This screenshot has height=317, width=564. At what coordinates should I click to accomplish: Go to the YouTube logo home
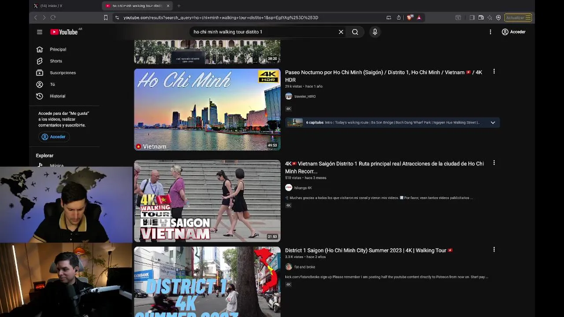point(64,32)
